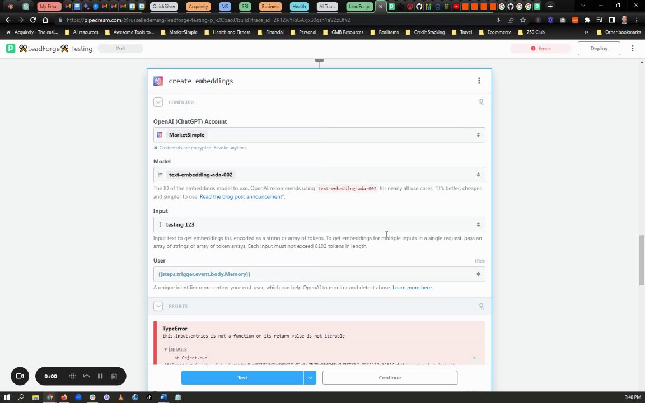Open the Chrome tab search chevron

tap(582, 6)
